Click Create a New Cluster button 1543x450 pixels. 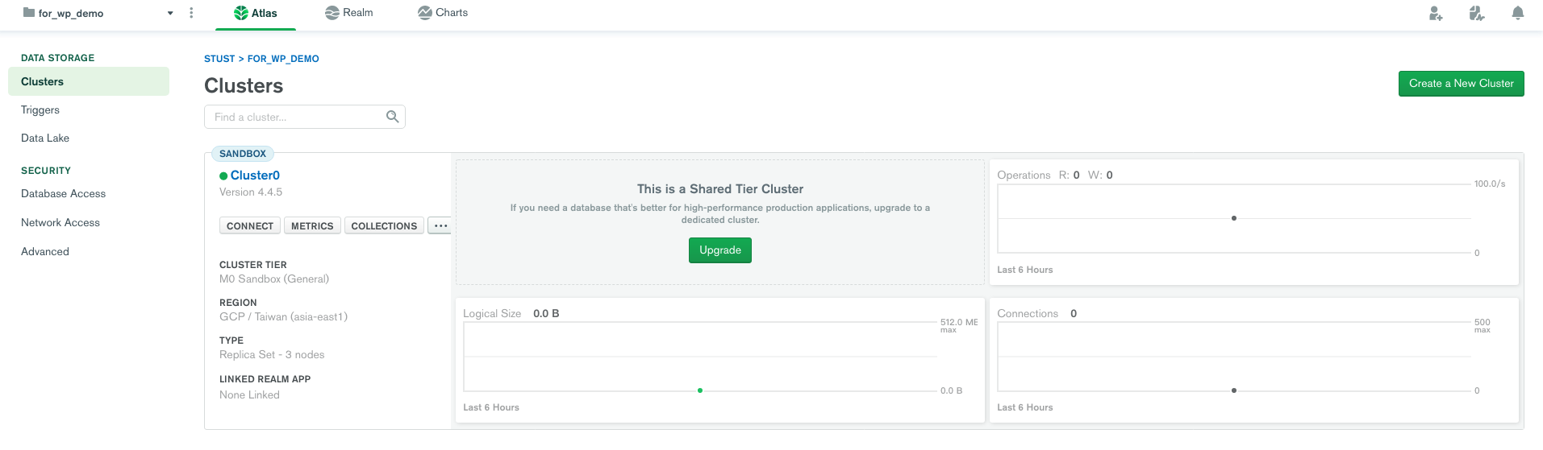tap(1461, 84)
